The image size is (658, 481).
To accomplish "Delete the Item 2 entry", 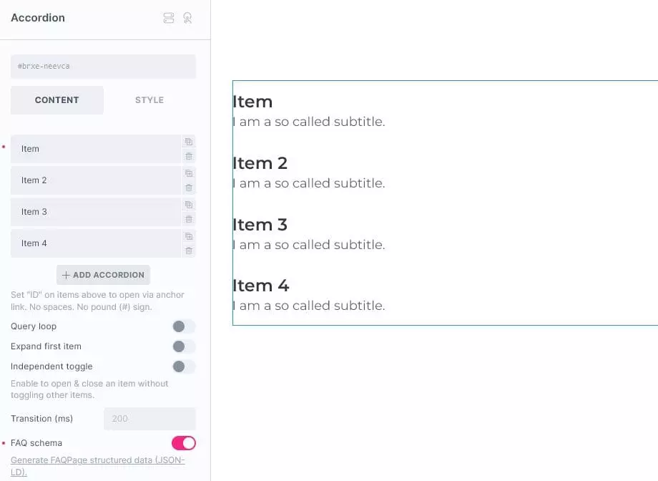I will click(189, 188).
